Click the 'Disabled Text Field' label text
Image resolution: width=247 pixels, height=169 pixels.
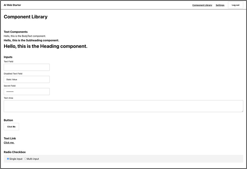pos(13,74)
